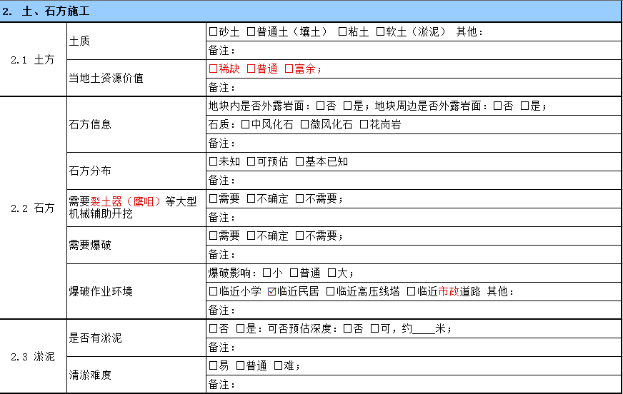Check 易 for 清淤难度
Image resolution: width=623 pixels, height=394 pixels.
click(213, 366)
